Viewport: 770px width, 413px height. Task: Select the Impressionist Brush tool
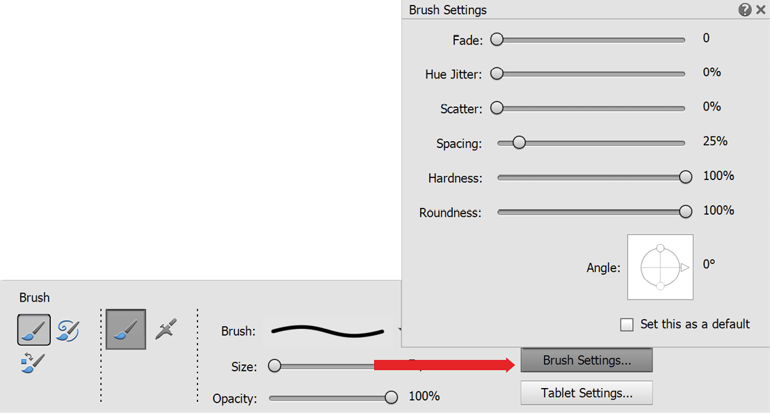67,330
